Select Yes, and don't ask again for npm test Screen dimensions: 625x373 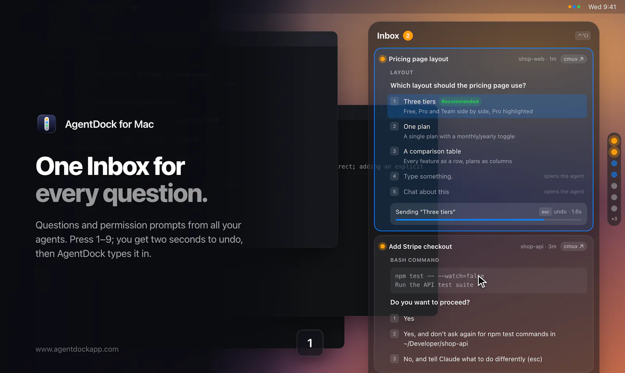(x=487, y=339)
